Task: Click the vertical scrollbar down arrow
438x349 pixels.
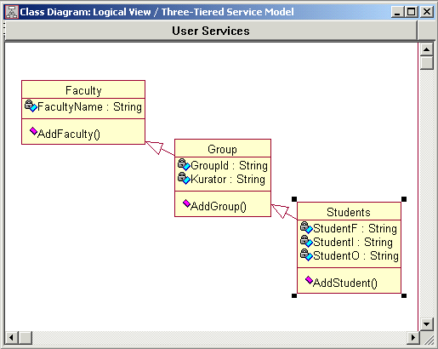Action: 426,323
